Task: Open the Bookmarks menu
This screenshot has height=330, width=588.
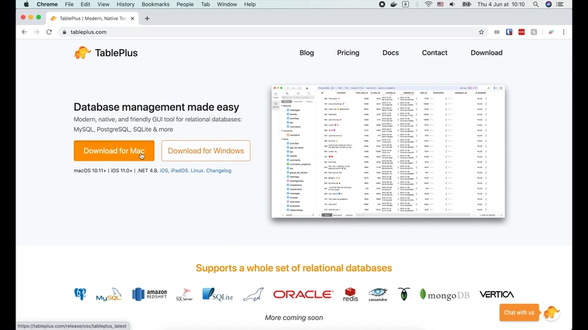Action: [155, 4]
